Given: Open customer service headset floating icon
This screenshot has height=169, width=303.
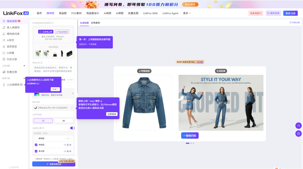Looking at the screenshot, I should click(298, 126).
